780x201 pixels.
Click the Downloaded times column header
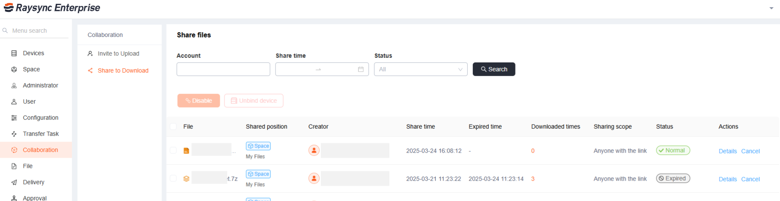555,127
